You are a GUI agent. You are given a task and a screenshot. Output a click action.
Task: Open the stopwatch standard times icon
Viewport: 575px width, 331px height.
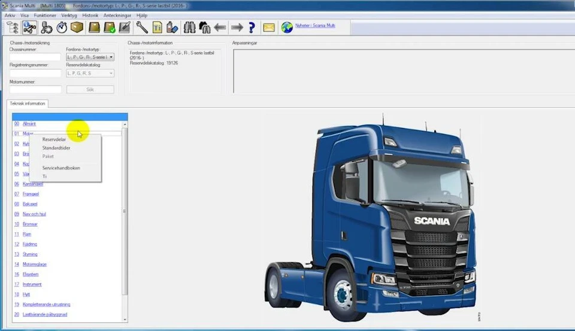(62, 28)
